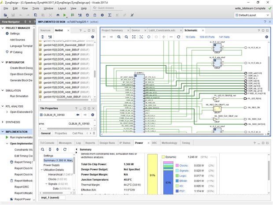The width and height of the screenshot is (273, 205).
Task: Open Netlist panel settings gear
Action: (92, 37)
